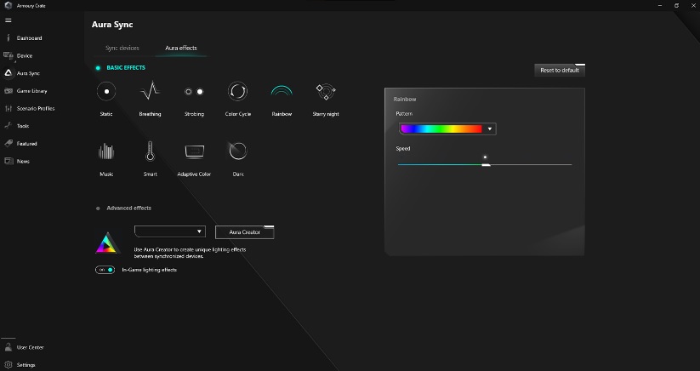This screenshot has height=371, width=700.
Task: Open Scenario Profiles in the sidebar
Action: coord(35,108)
